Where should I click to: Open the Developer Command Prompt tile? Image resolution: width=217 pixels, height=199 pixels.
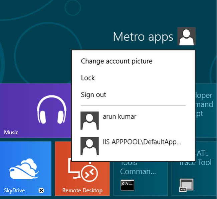(x=206, y=110)
